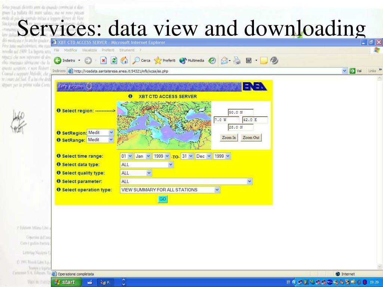Click the 50.0 N north latitude field
This screenshot has width=383, height=287.
coord(240,112)
